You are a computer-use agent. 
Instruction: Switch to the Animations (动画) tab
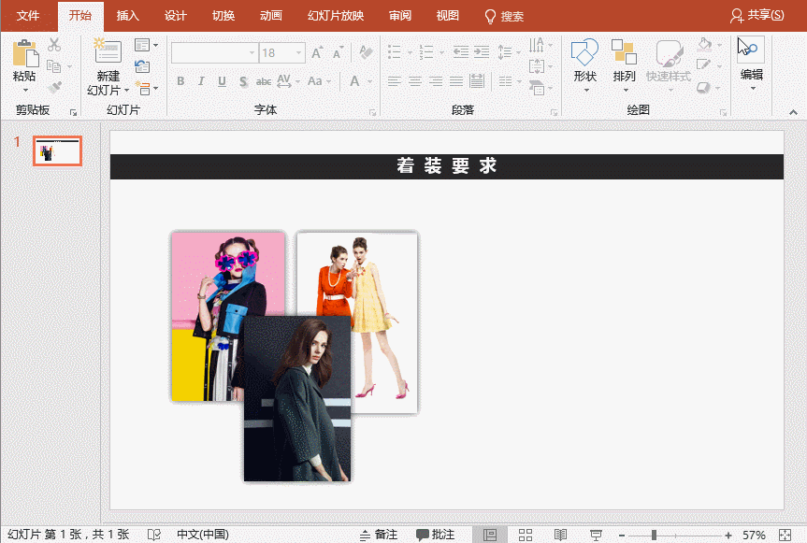coord(270,16)
